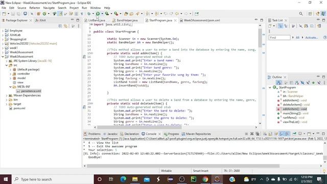Open Microsoft Edge from the taskbar
327x184 pixels.
point(123,179)
